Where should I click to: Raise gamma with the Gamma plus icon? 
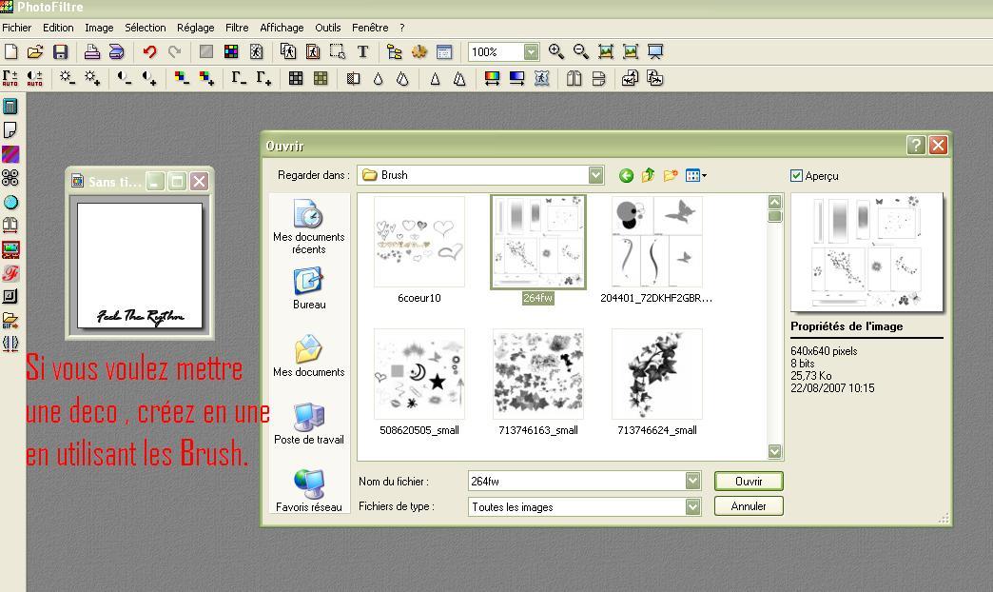263,79
